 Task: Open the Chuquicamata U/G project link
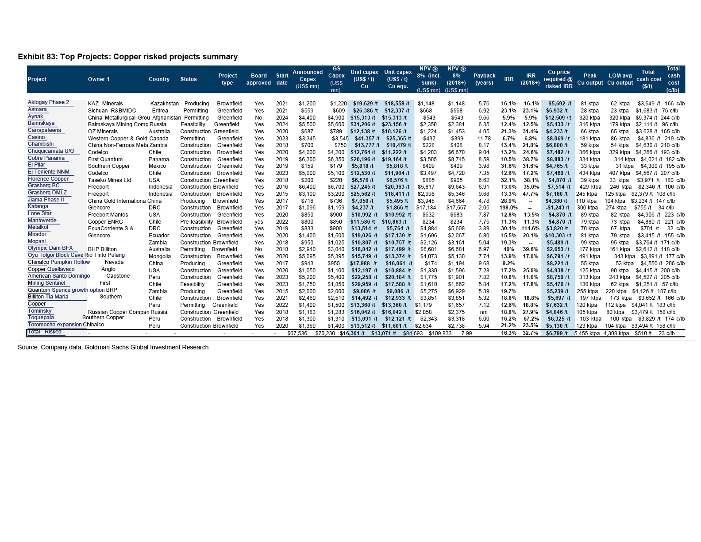51,151
